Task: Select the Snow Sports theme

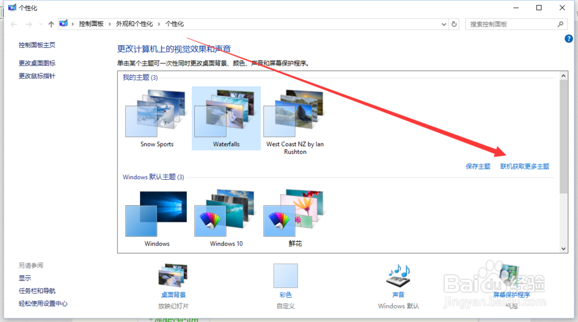Action: coord(157,118)
